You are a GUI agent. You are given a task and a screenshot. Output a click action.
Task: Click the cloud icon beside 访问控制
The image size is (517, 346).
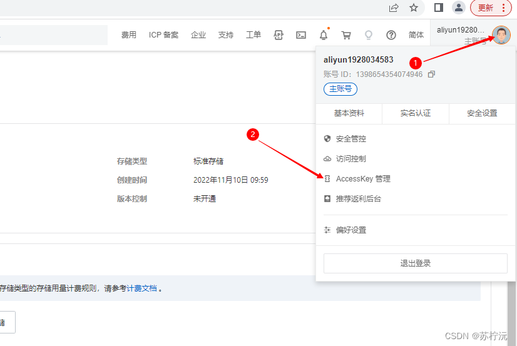point(327,159)
